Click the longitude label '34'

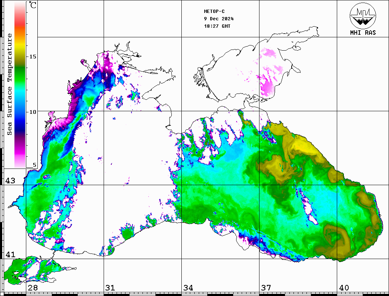click(x=188, y=288)
